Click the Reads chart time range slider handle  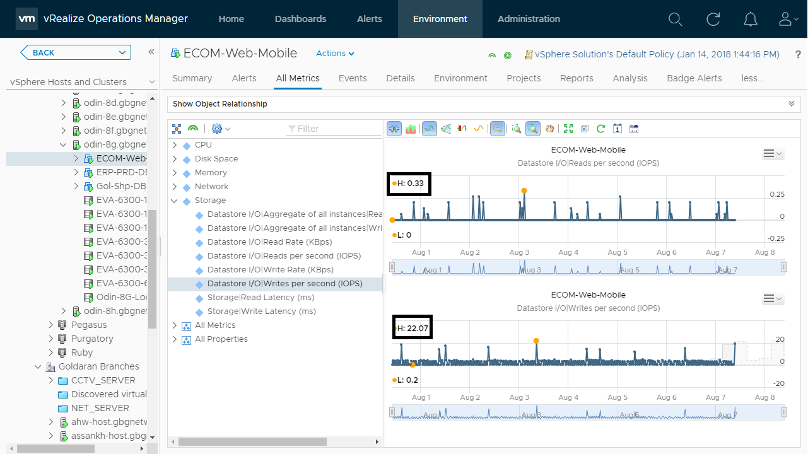[392, 267]
